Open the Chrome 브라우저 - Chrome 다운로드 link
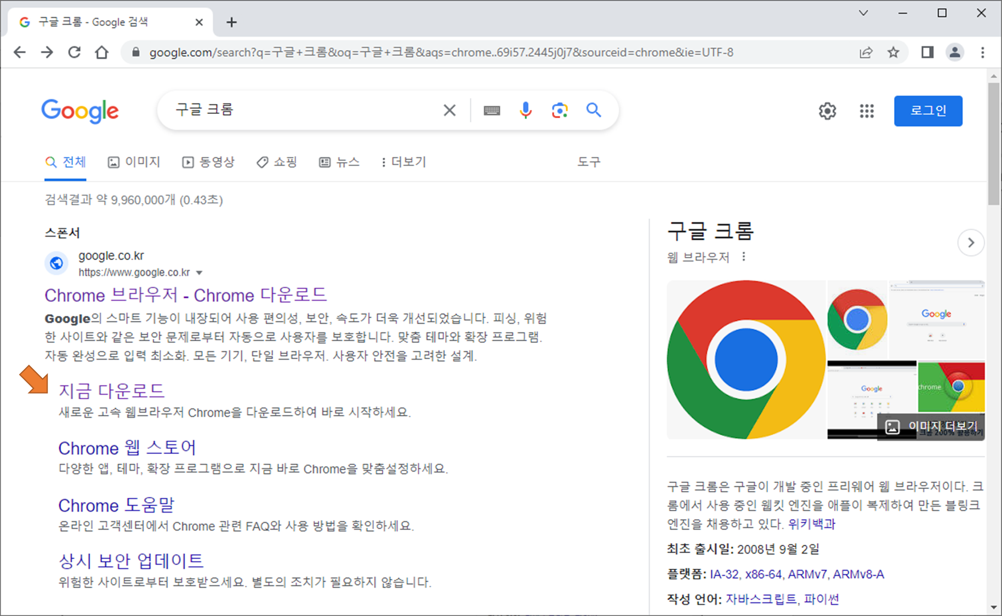The width and height of the screenshot is (1002, 616). tap(186, 295)
